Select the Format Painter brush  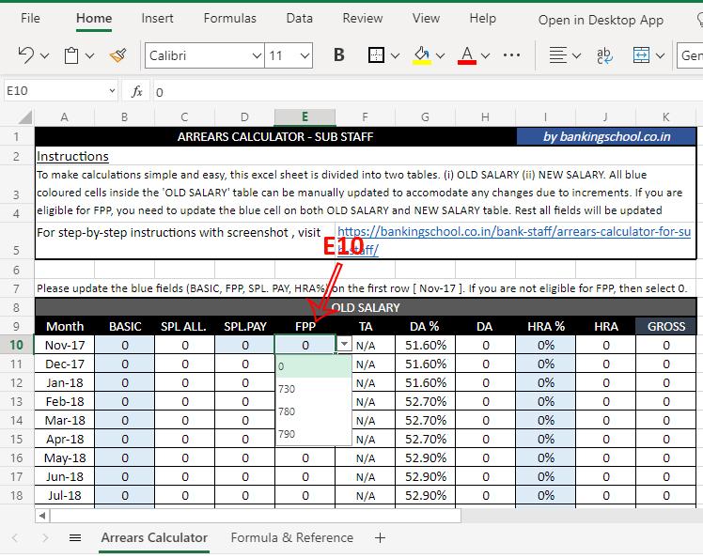click(x=117, y=55)
